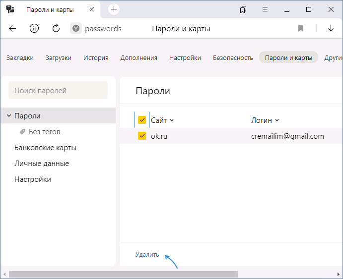Screen dimensions: 343x279
Task: Toggle the select-all checkbox beside Сайт
Action: [x=142, y=120]
